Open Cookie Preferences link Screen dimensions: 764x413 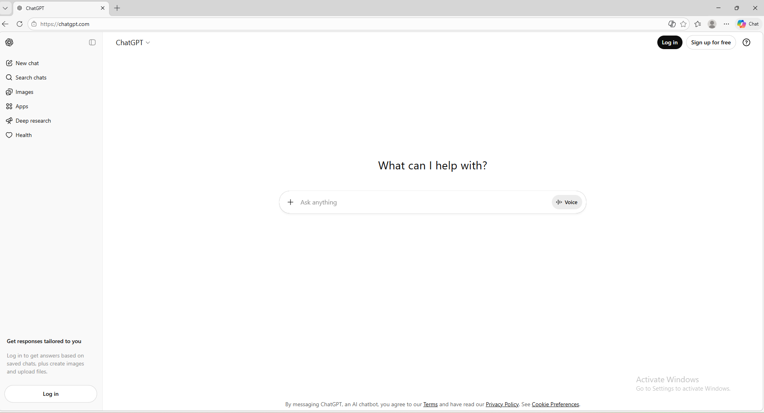pyautogui.click(x=555, y=404)
